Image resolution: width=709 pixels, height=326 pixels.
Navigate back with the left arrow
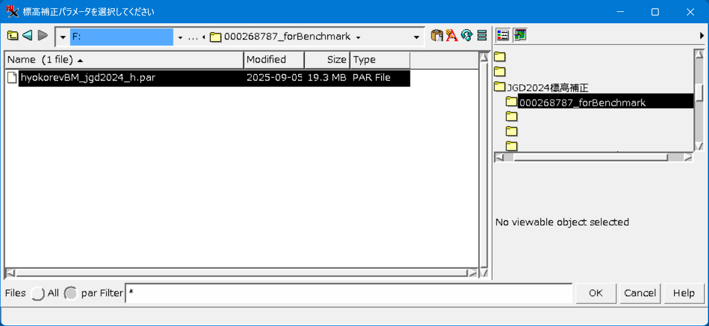click(x=27, y=36)
